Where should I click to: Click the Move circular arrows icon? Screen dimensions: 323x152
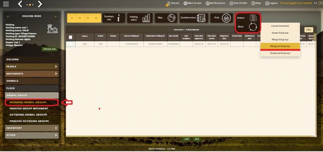pos(253,27)
